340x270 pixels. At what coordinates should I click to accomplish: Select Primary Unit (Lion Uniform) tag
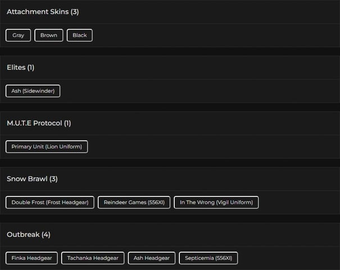(47, 147)
